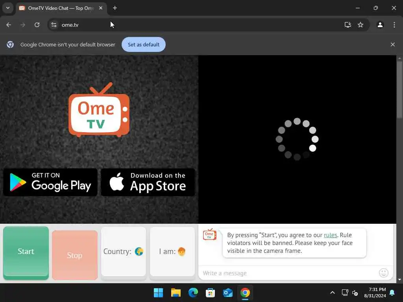Open a new browser tab
This screenshot has height=302, width=403.
point(115,8)
